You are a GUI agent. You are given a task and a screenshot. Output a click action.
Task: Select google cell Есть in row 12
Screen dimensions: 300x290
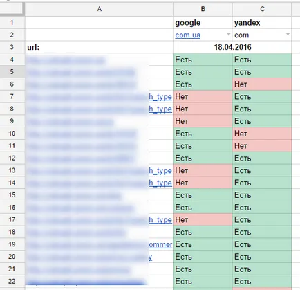[x=203, y=158]
